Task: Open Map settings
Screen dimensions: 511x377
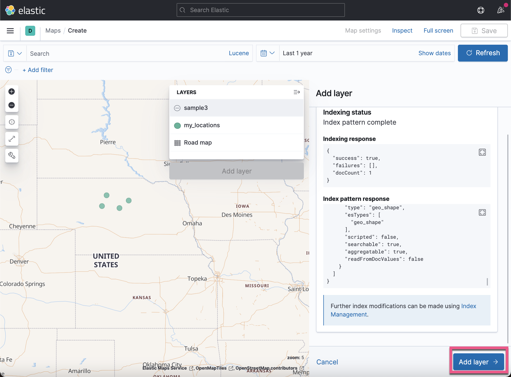Action: tap(363, 30)
